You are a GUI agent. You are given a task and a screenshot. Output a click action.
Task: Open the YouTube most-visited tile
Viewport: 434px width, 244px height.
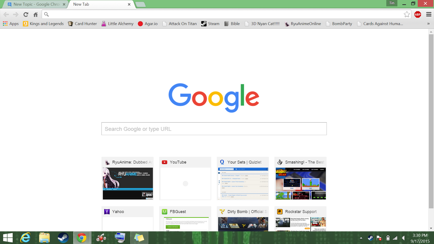[x=185, y=178]
